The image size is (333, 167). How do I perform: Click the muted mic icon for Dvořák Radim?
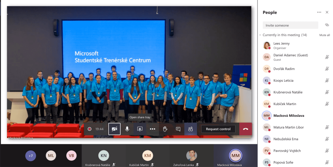pos(327,68)
